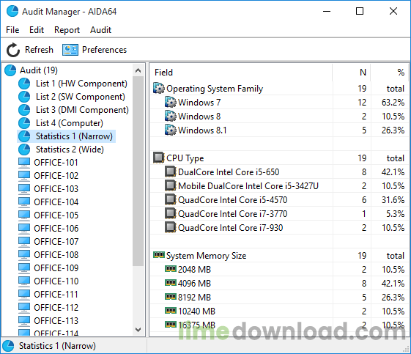Viewport: 411px width, 354px height.
Task: Click the List 1 (HW Component) pie icon
Action: tap(24, 84)
